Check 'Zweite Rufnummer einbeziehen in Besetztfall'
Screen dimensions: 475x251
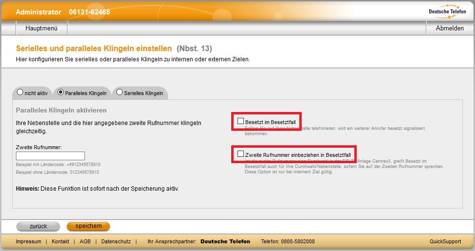[240, 154]
